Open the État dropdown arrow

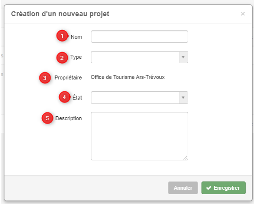[183, 98]
